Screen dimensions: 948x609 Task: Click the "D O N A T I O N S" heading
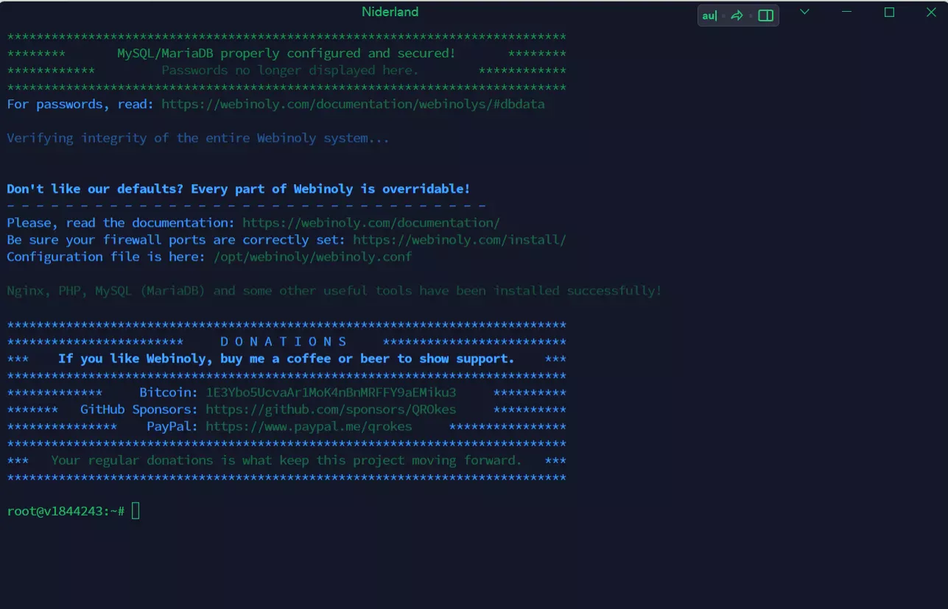click(x=284, y=342)
